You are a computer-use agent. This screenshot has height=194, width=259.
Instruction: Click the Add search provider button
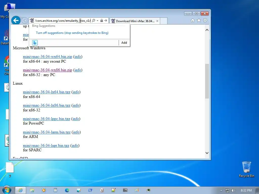click(x=124, y=42)
